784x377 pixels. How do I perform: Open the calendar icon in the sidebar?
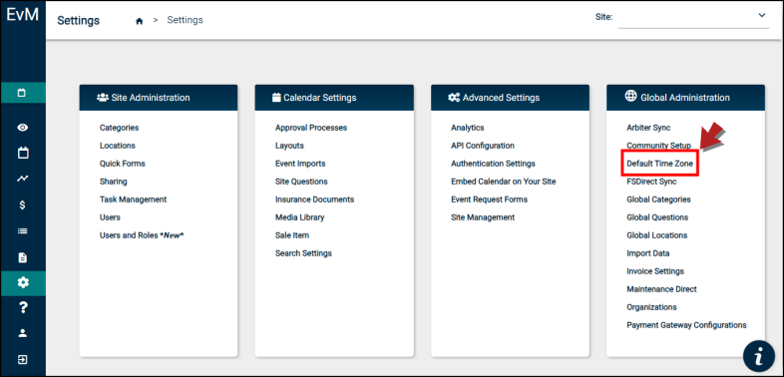(23, 153)
